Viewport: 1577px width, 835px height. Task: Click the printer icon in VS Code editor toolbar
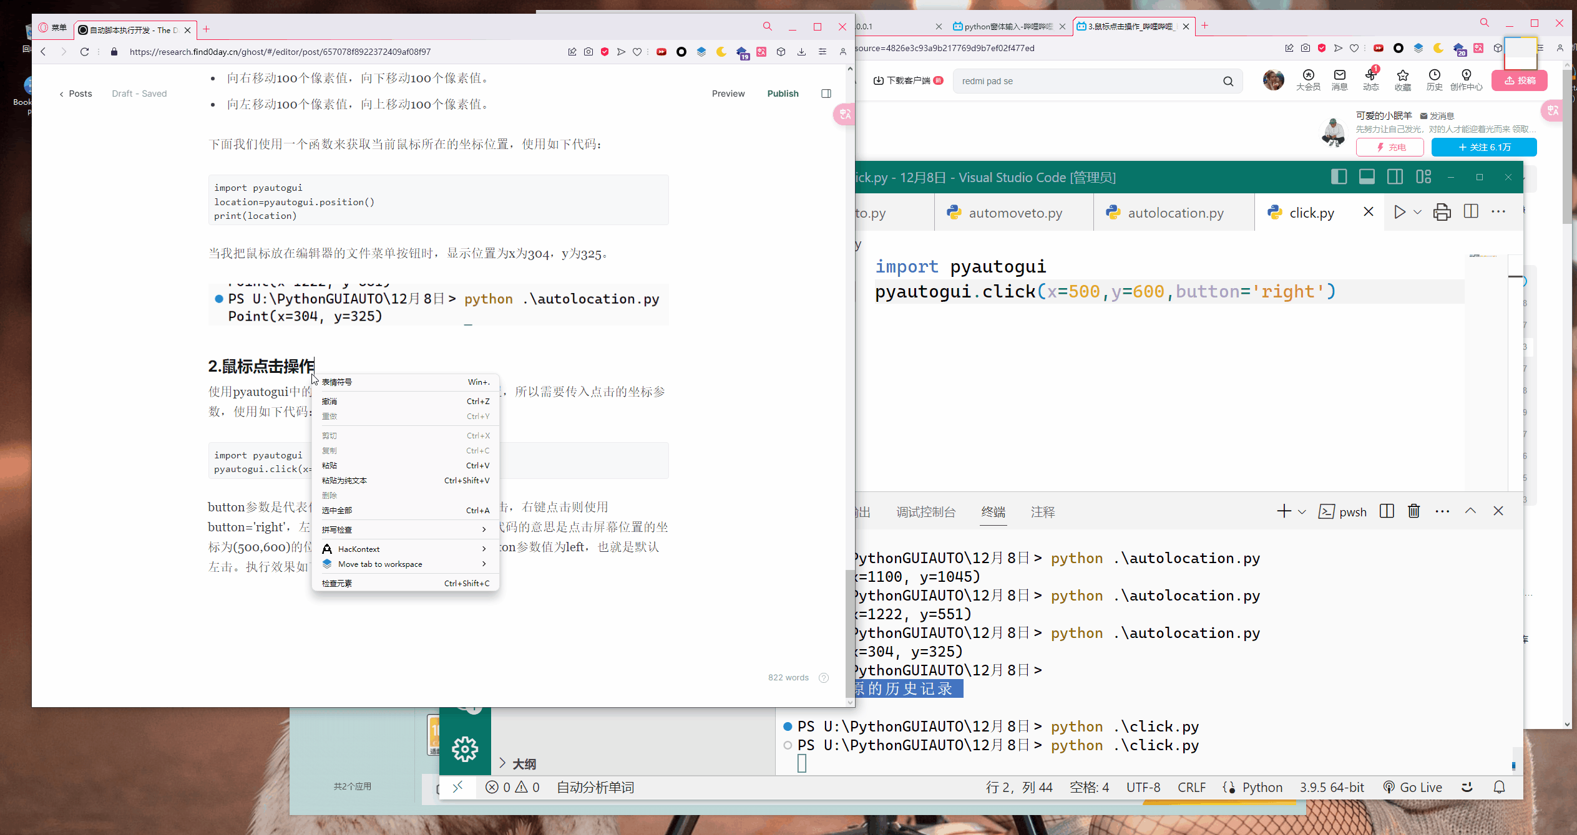(1442, 212)
